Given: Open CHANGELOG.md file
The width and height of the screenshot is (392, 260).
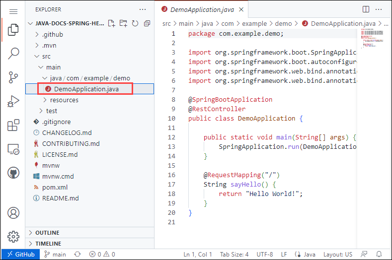Looking at the screenshot, I should (x=89, y=132).
